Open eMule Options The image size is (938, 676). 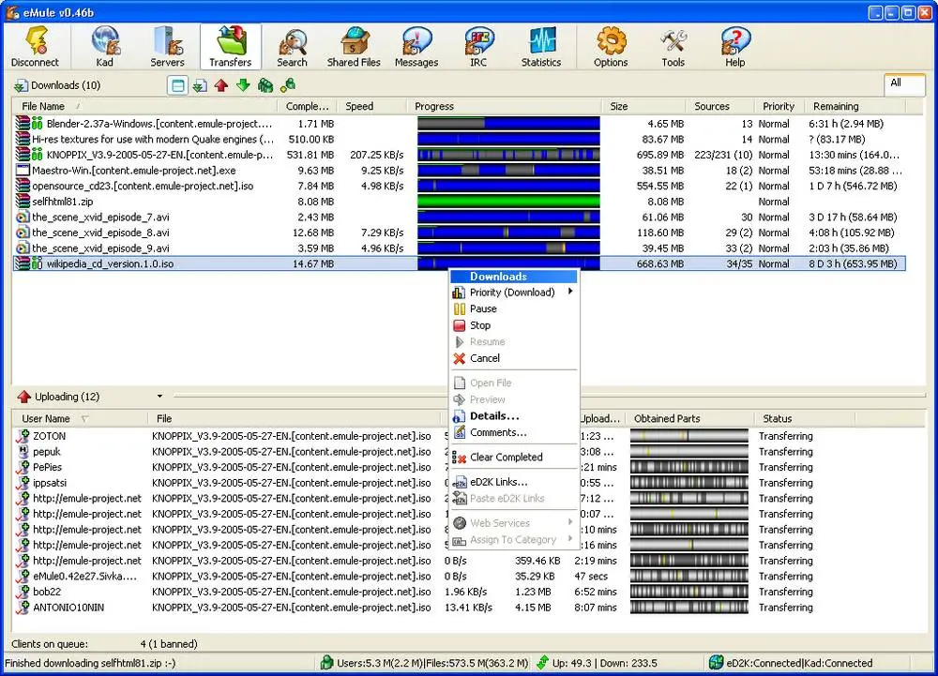pyautogui.click(x=611, y=47)
